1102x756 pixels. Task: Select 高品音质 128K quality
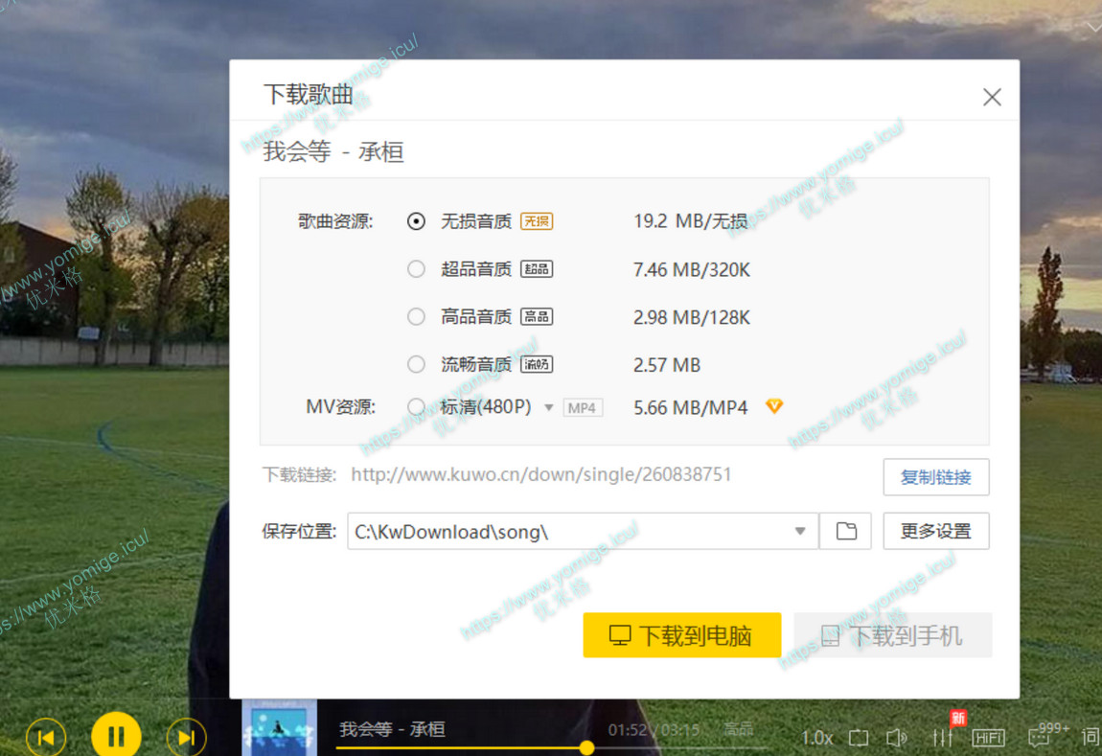(x=416, y=316)
